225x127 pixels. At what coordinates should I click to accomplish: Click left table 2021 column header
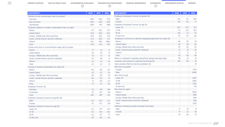point(98,13)
